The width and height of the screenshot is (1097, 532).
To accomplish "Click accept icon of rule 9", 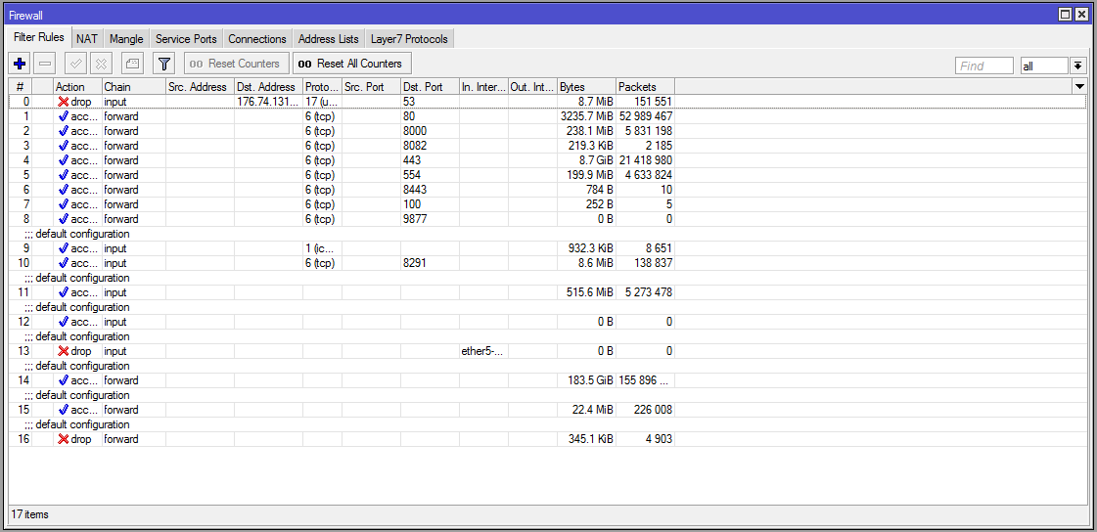I will coord(63,248).
